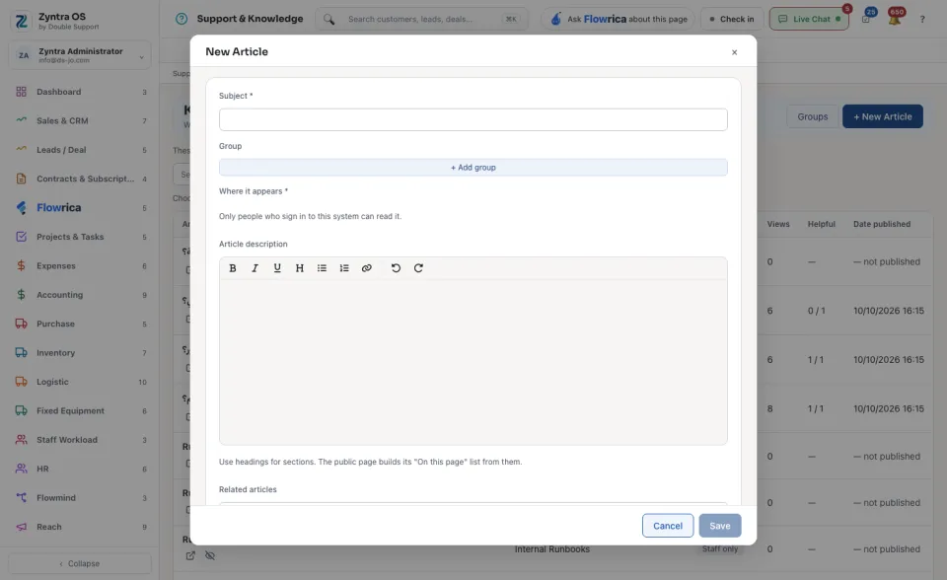Open Expenses module
The image size is (947, 580).
(80, 266)
